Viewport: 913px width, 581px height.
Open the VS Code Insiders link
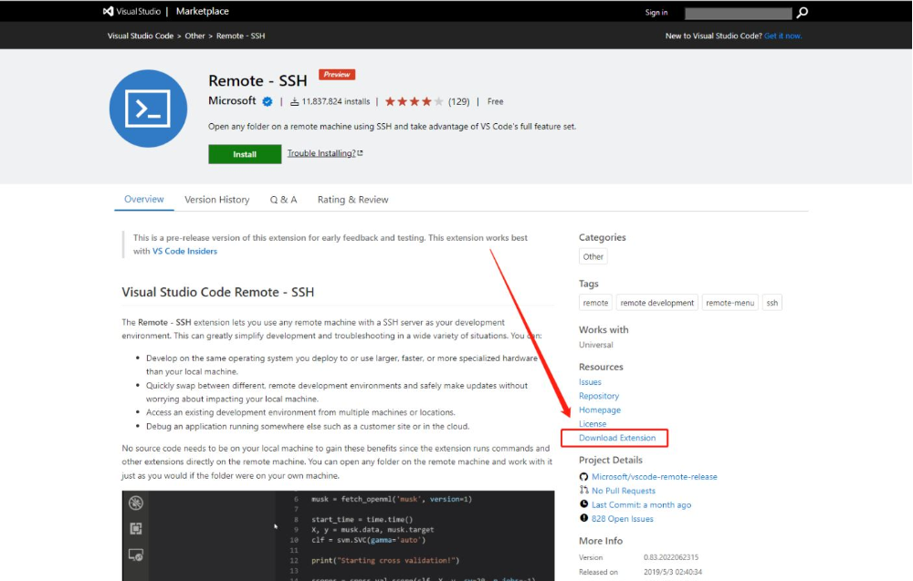tap(184, 251)
